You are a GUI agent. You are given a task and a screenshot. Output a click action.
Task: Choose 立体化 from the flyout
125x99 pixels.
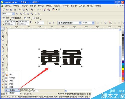[12, 90]
